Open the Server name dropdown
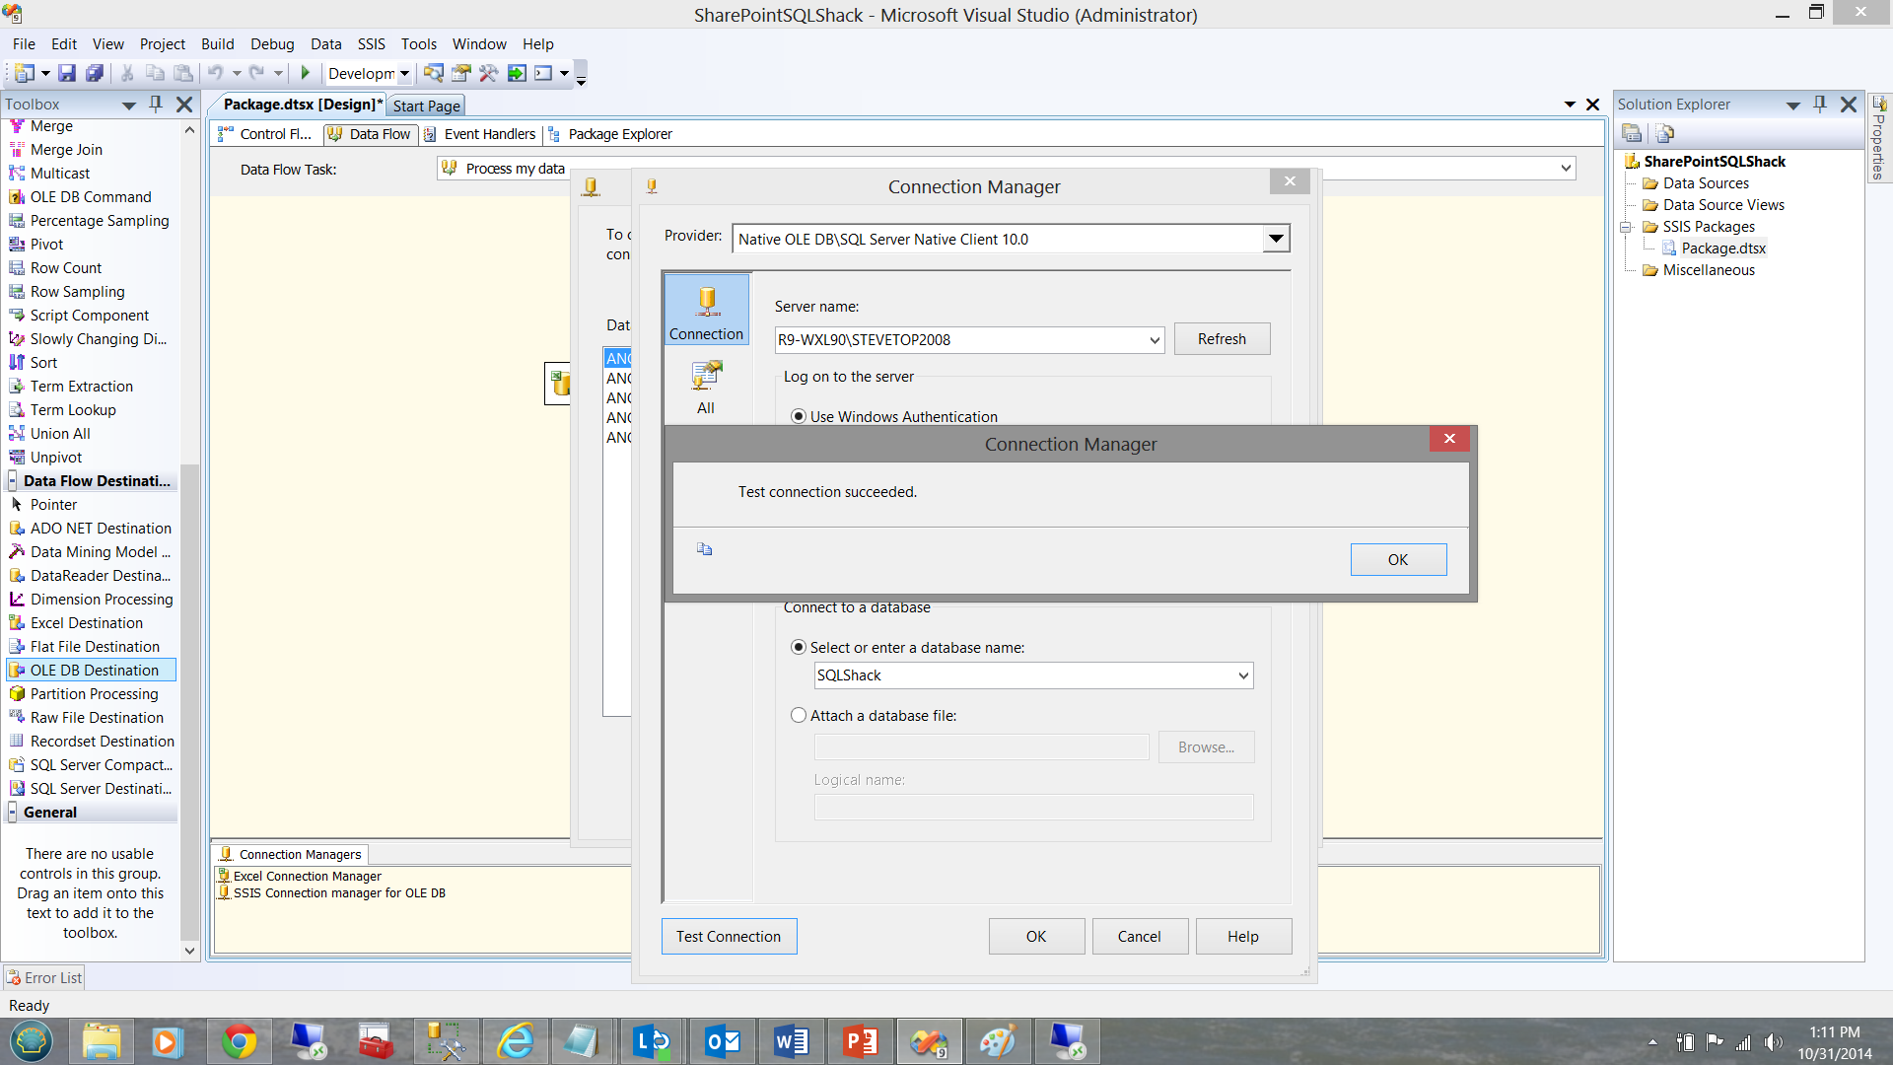This screenshot has height=1065, width=1893. (x=1155, y=340)
